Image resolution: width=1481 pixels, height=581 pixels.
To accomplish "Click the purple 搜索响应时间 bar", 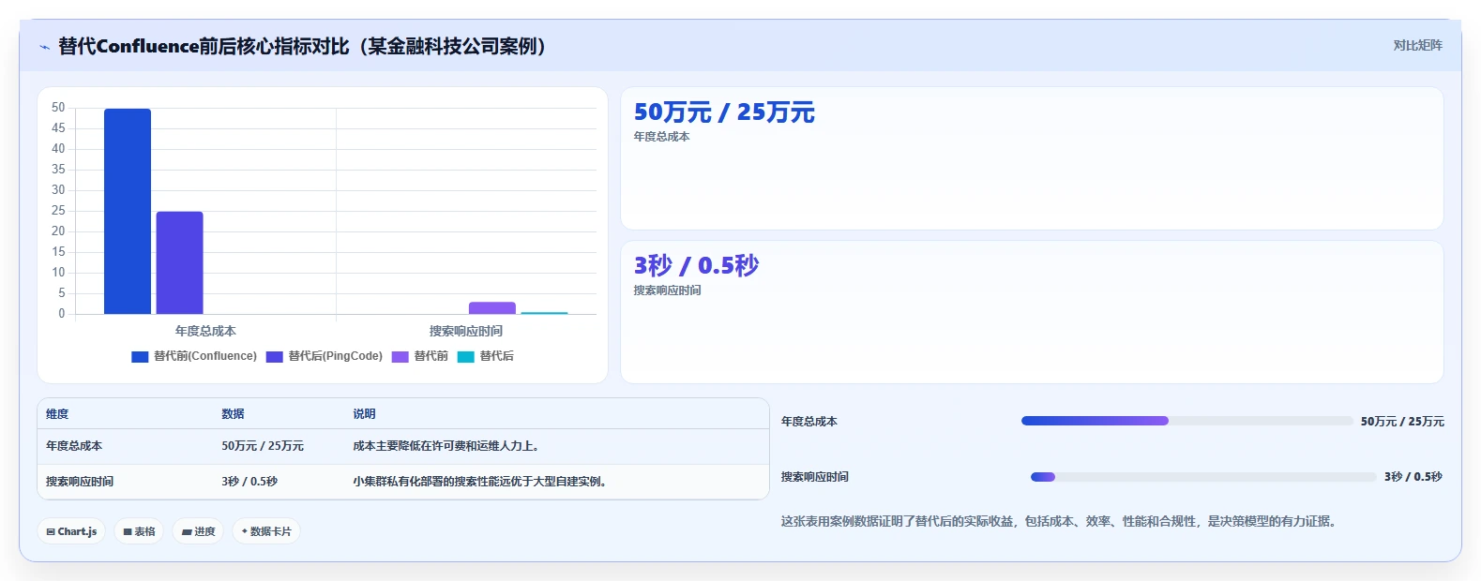I will click(492, 307).
